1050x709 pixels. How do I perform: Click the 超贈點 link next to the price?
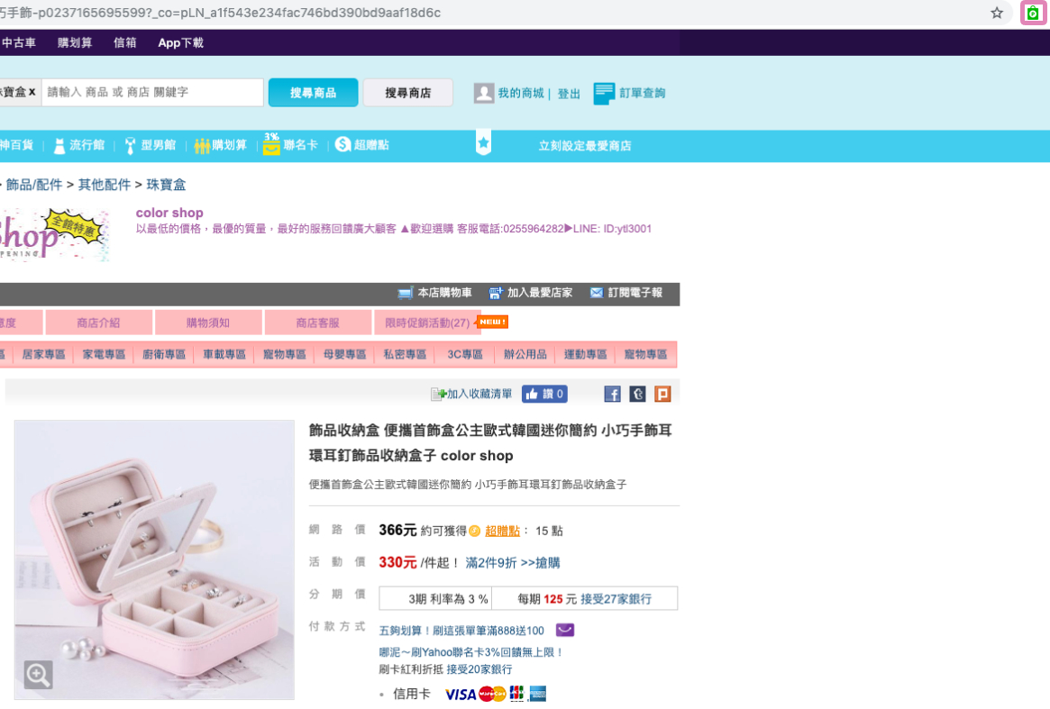pos(502,531)
